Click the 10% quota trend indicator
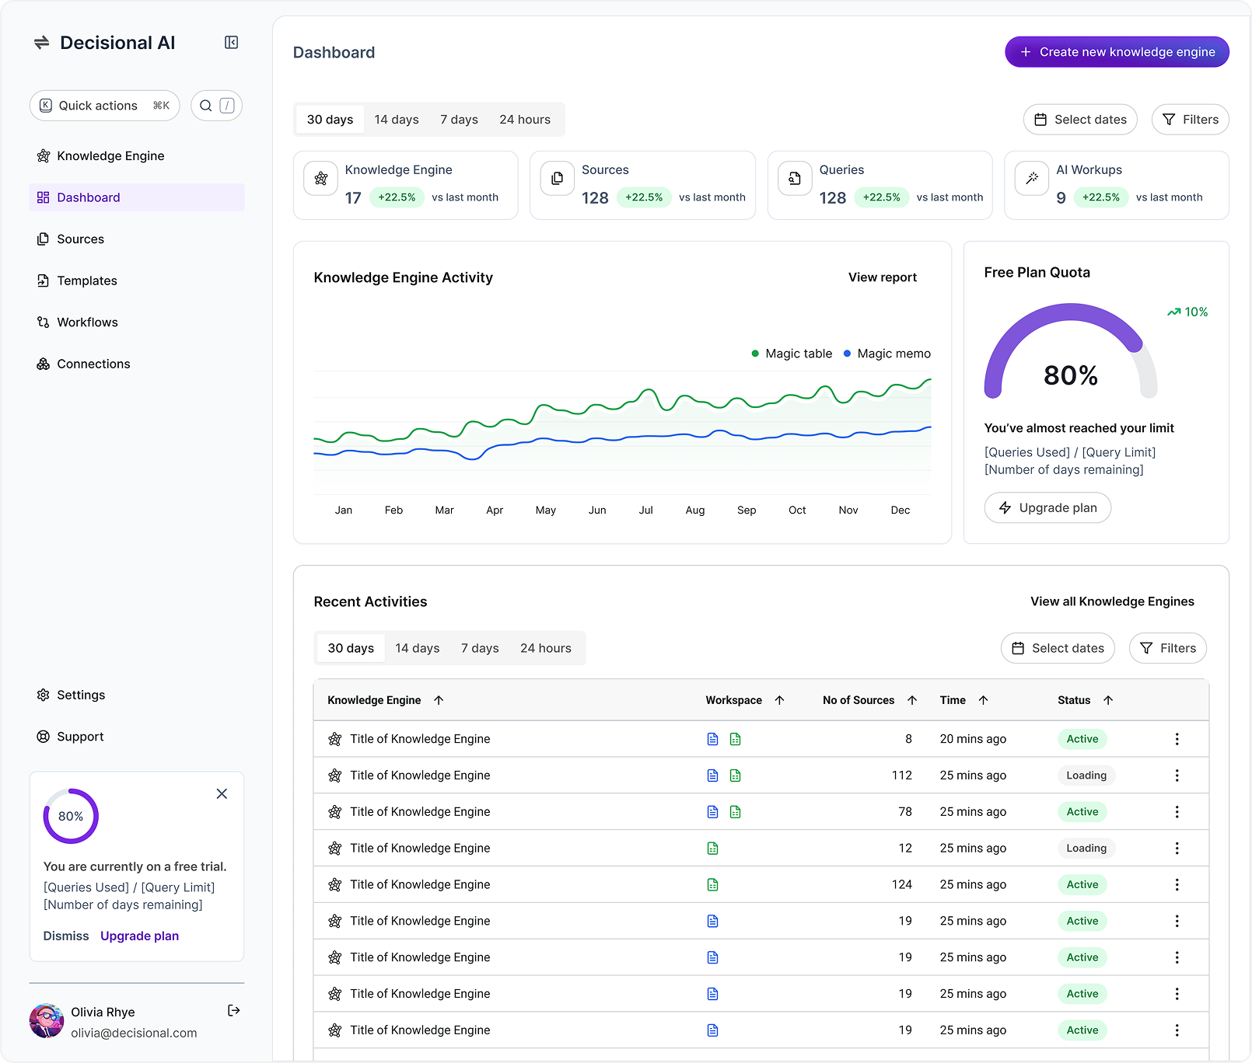The width and height of the screenshot is (1252, 1063). point(1187,312)
